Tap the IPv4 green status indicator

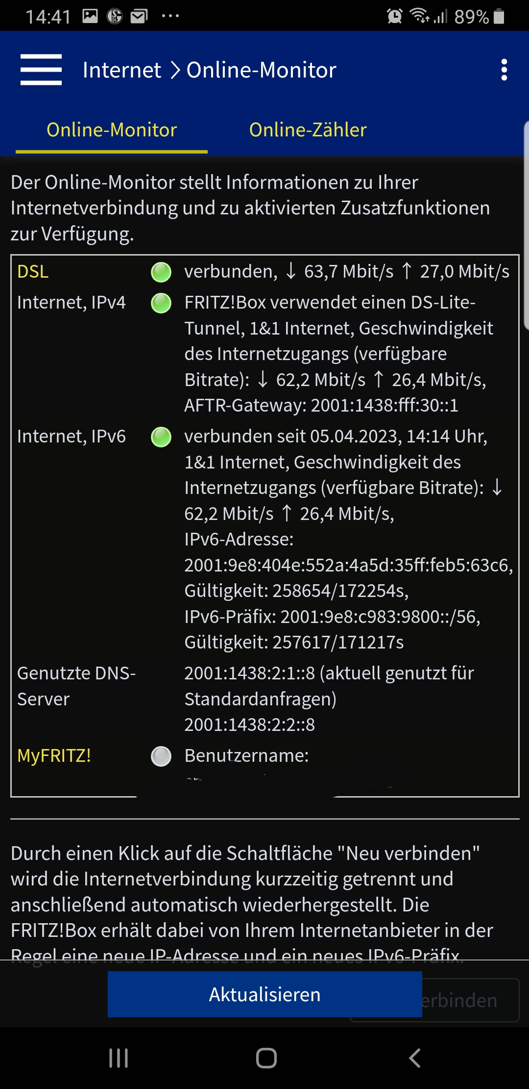tap(161, 303)
